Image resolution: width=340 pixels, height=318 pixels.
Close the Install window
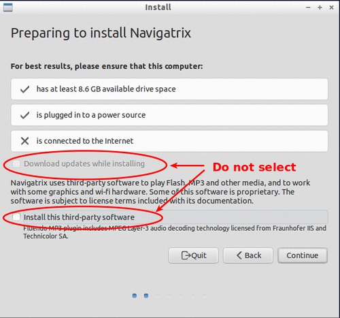[x=331, y=7]
